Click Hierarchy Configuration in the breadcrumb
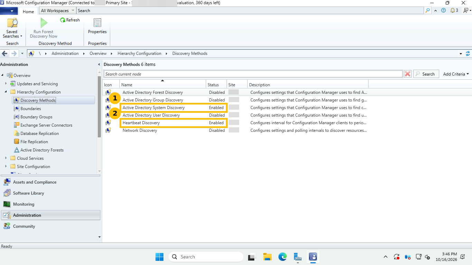Image resolution: width=472 pixels, height=265 pixels. pyautogui.click(x=139, y=53)
